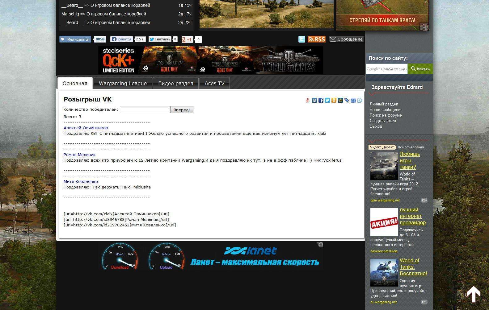Image resolution: width=489 pixels, height=310 pixels.
Task: Click the Количество победителей input field
Action: [145, 110]
